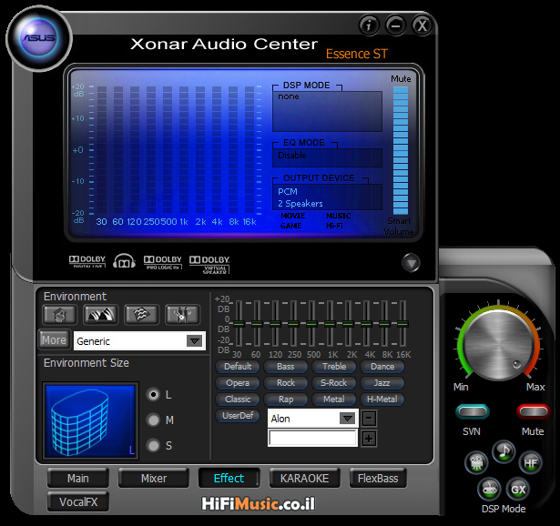Open the Alon user preset dropdown
The height and width of the screenshot is (526, 560).
pos(347,419)
